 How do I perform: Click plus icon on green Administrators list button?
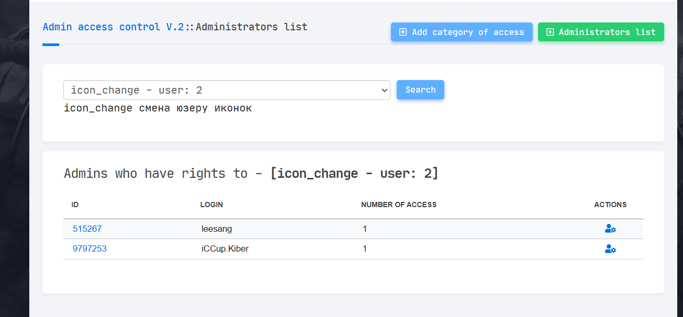tap(550, 32)
